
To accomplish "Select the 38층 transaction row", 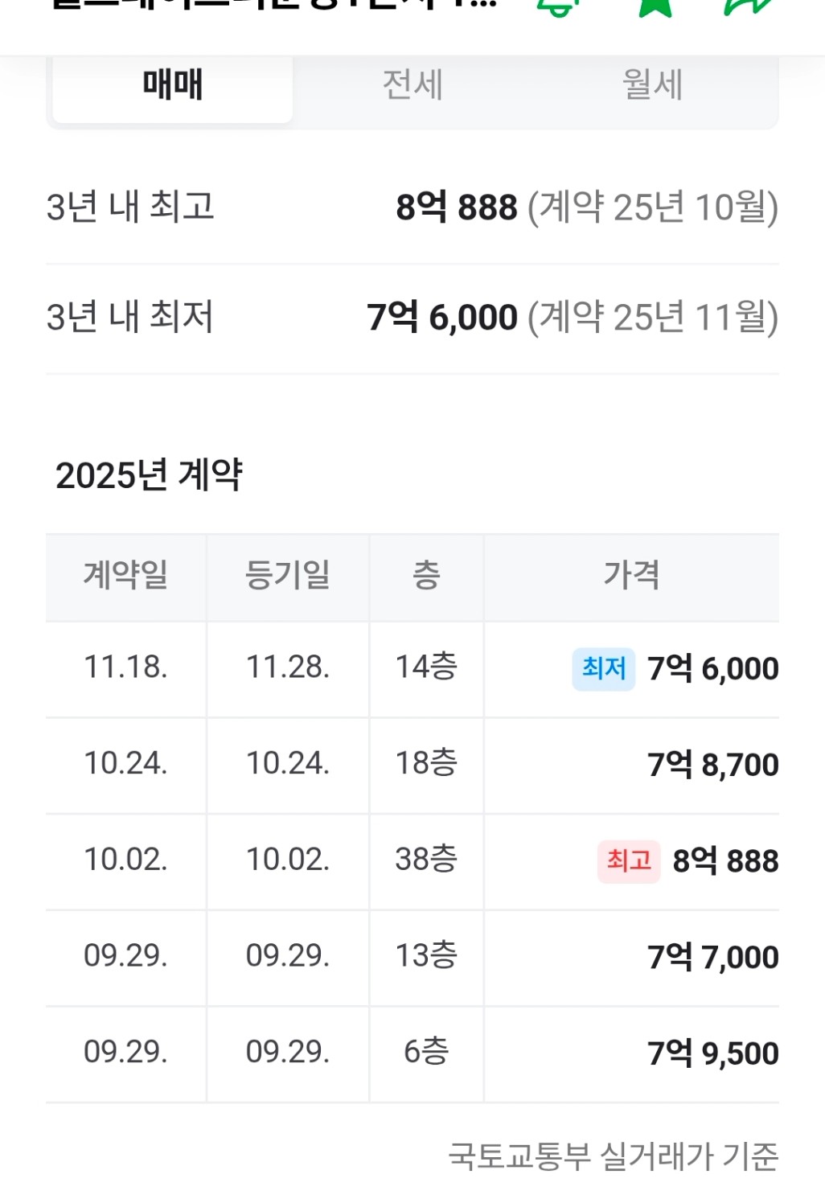I will (425, 860).
